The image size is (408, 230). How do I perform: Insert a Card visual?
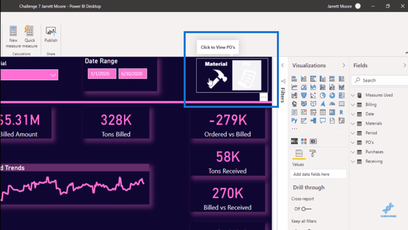[x=341, y=104]
